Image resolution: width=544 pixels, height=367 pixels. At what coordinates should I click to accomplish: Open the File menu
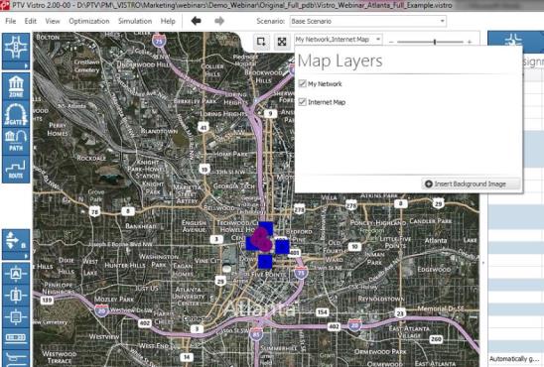click(x=11, y=21)
